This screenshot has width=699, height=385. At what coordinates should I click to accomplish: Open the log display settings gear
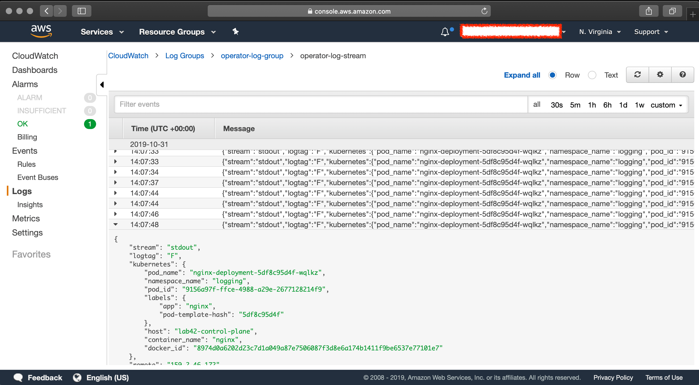[x=660, y=74]
